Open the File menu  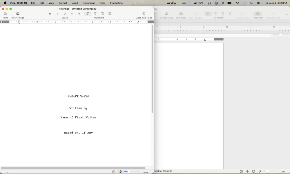(x=33, y=3)
